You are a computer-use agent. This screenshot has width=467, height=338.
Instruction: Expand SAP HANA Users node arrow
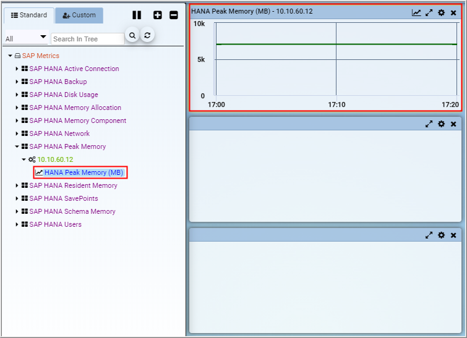17,224
